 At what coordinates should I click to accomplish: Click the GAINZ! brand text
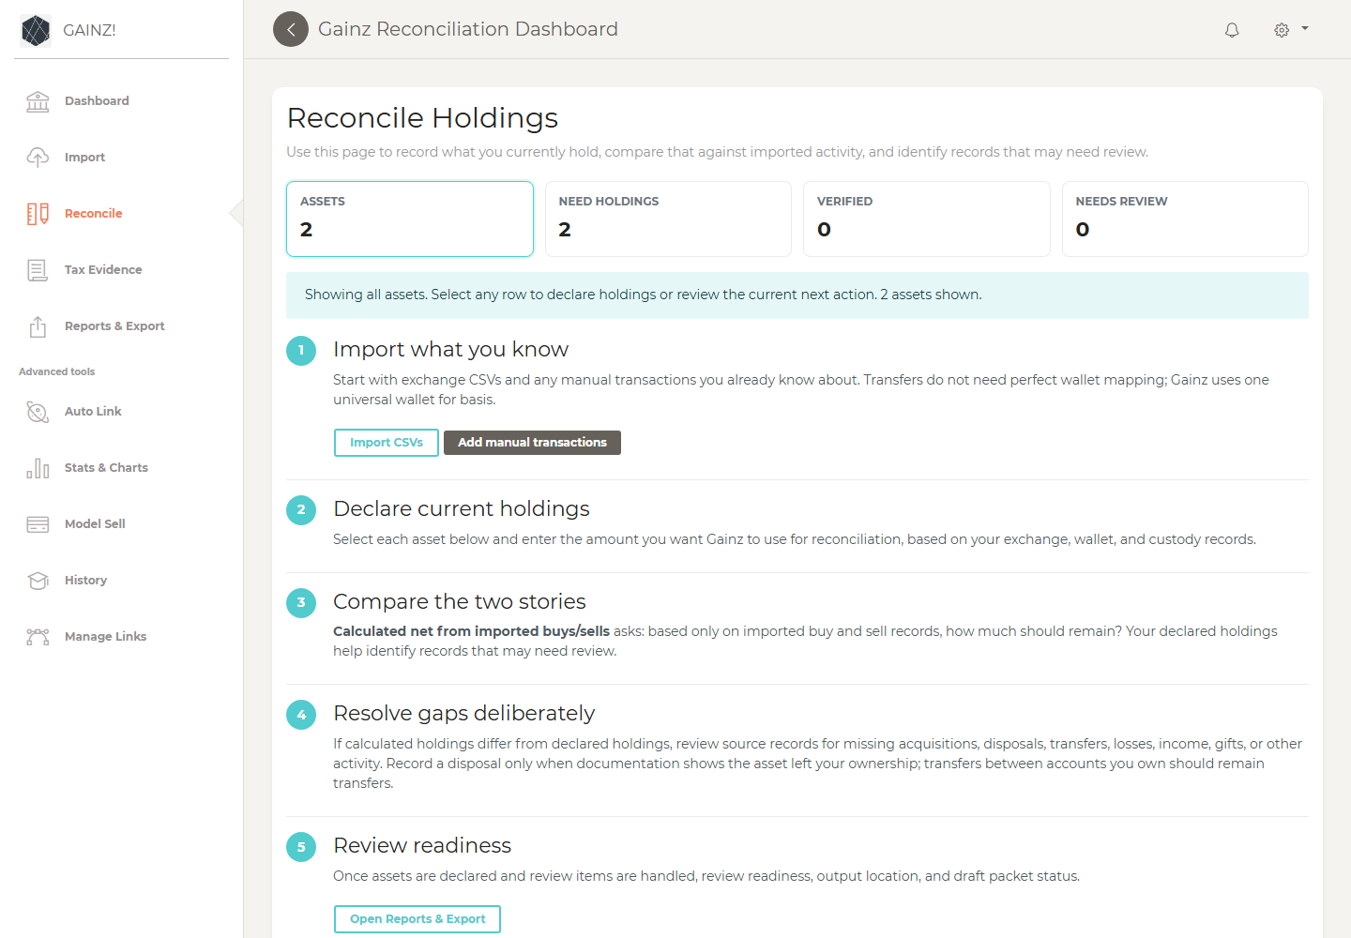tap(89, 30)
